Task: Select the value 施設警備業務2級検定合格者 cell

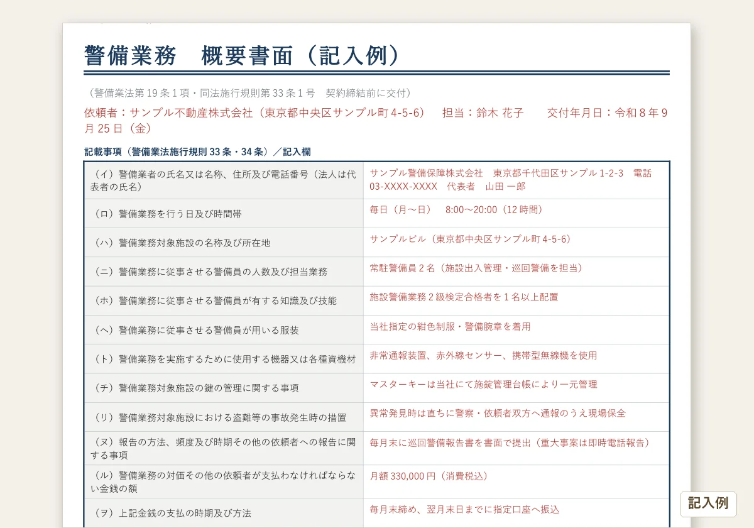Action: coord(516,300)
